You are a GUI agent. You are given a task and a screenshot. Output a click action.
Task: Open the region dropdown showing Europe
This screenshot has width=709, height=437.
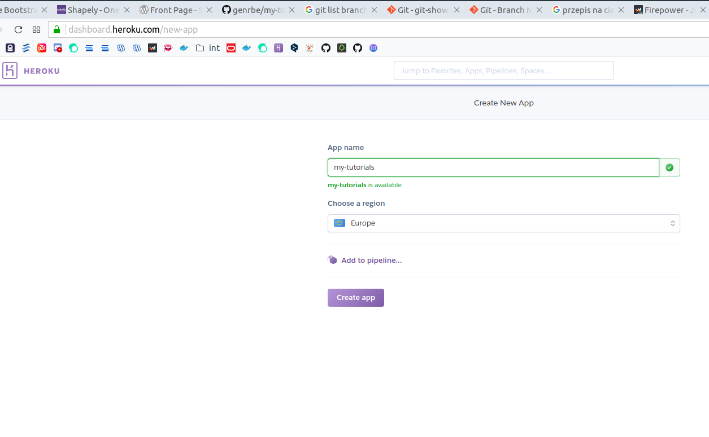tap(504, 223)
